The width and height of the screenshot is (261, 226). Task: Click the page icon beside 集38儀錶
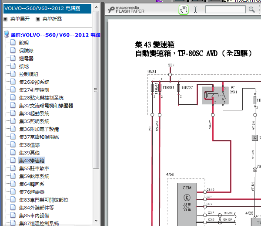13,144
